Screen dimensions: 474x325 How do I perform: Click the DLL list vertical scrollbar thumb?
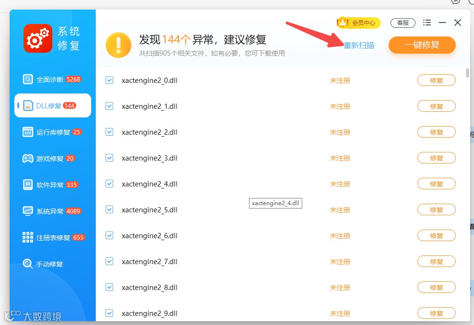click(467, 73)
